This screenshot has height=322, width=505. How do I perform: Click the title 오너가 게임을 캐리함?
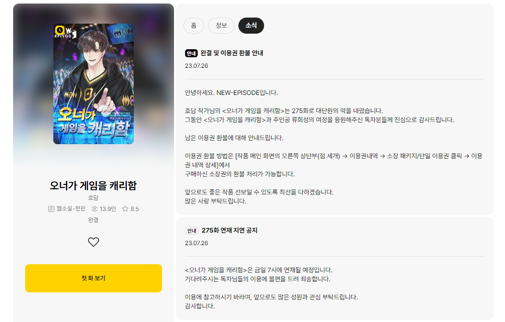(x=94, y=185)
